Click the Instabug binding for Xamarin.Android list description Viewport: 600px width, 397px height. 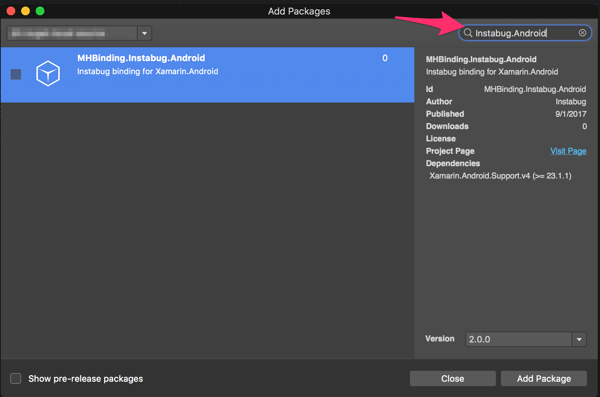(147, 71)
